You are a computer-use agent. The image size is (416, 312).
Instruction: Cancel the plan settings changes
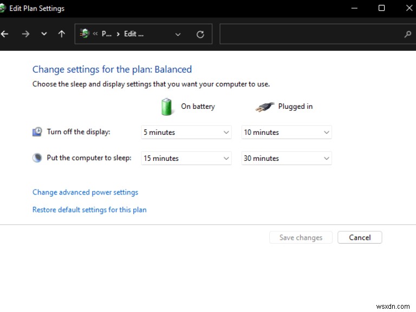(360, 237)
